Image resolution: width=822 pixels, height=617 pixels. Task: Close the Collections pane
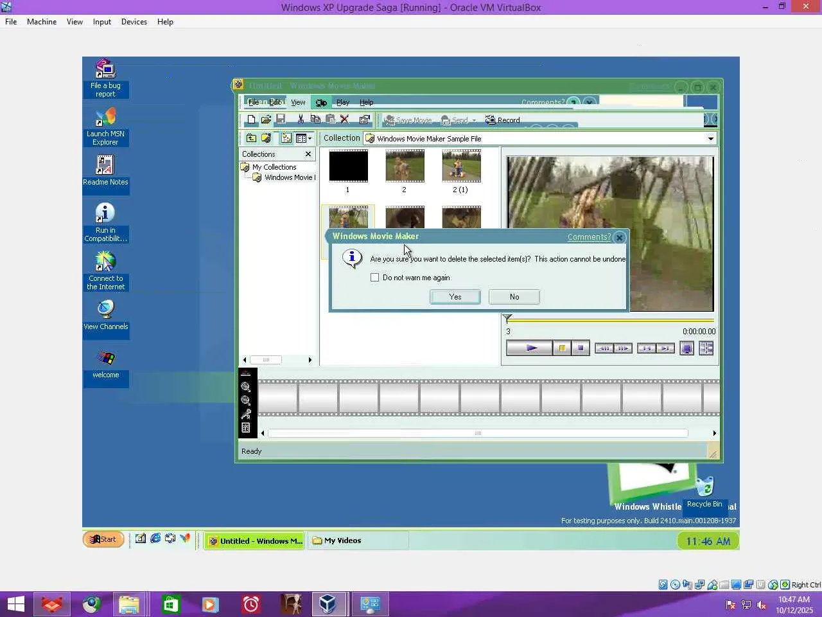click(308, 154)
